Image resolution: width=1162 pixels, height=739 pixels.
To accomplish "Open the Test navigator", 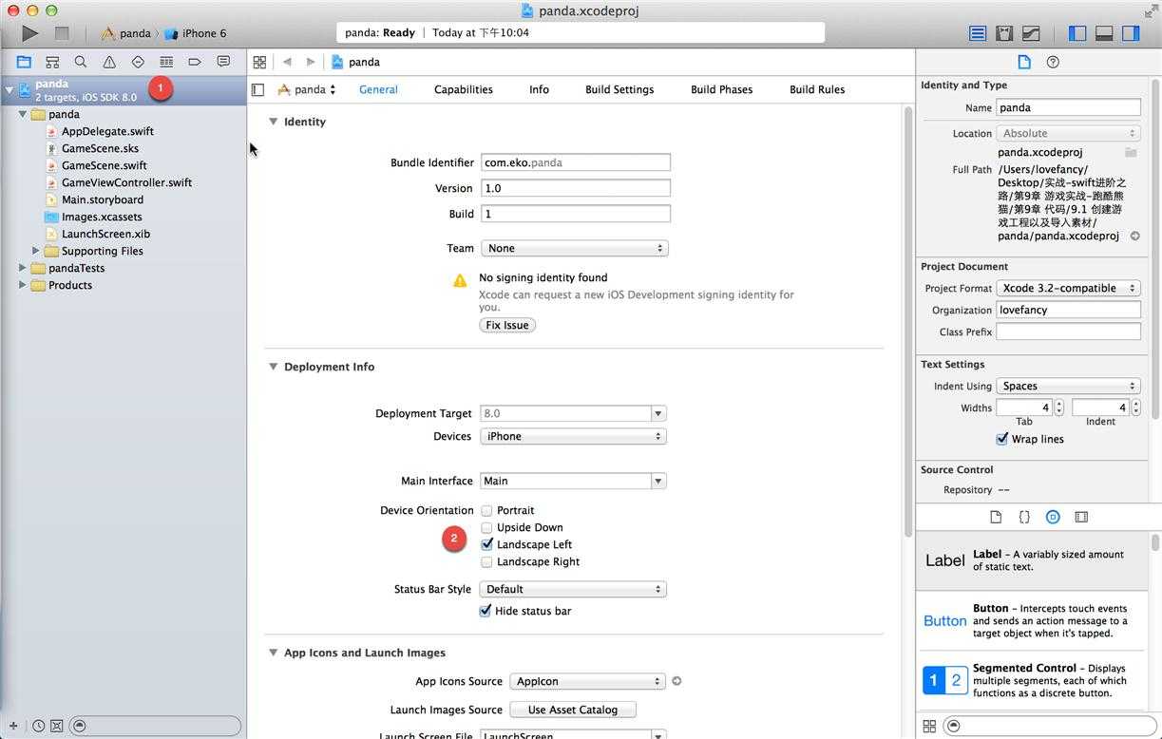I will point(138,62).
